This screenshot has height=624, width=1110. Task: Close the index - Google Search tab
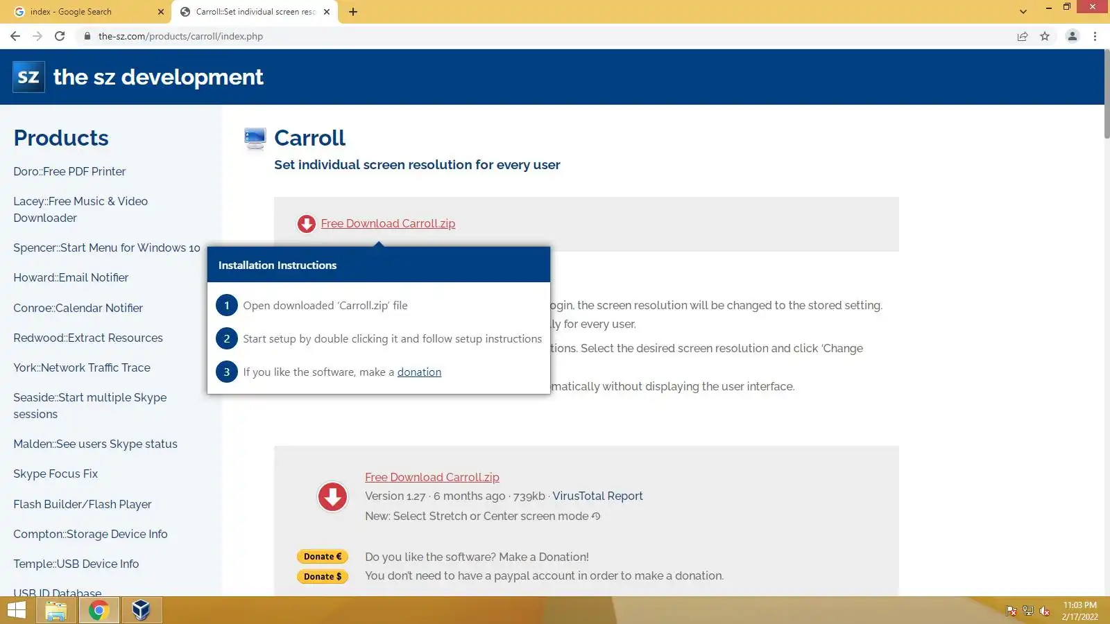(x=160, y=12)
